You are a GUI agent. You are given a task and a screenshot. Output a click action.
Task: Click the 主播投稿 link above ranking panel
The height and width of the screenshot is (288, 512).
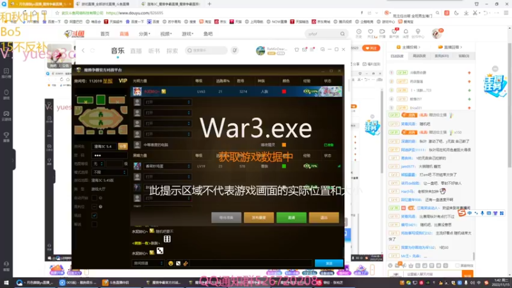(408, 47)
